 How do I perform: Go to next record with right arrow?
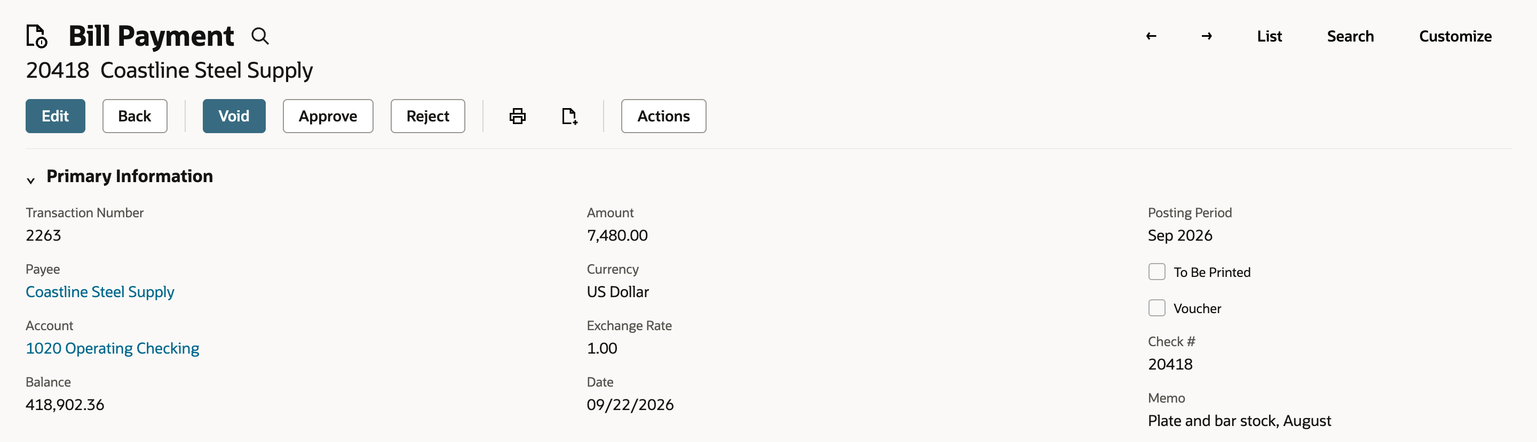pos(1207,36)
